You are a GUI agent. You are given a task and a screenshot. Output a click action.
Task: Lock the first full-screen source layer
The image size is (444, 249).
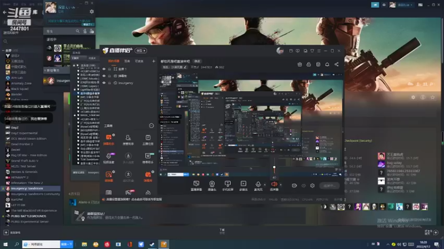(109, 69)
